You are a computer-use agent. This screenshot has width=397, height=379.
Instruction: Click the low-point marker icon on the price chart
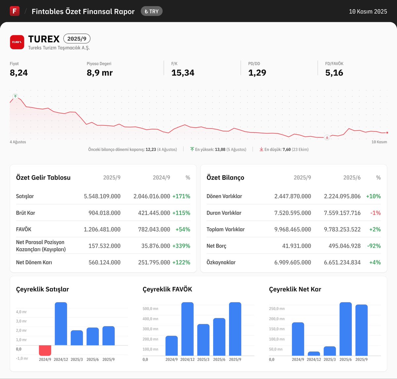pos(327,137)
